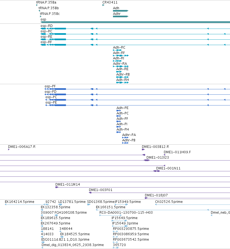Choose the EK189615.5prime EST
Viewport: 230px width, 249px height.
pyautogui.click(x=55, y=218)
